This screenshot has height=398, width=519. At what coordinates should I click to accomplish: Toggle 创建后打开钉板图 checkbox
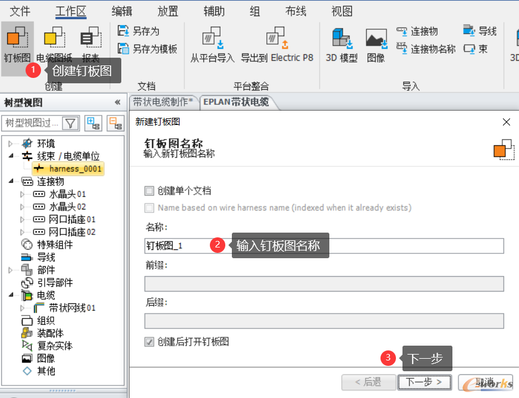149,341
